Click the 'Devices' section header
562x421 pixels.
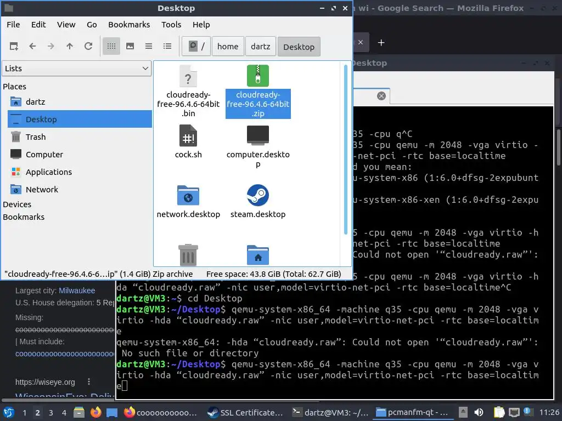17,204
